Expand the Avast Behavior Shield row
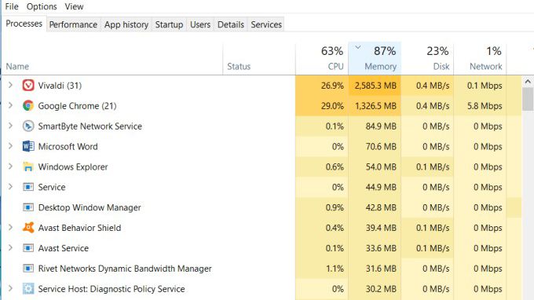 tap(10, 228)
